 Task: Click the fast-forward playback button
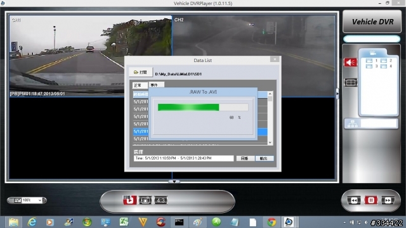(x=388, y=200)
